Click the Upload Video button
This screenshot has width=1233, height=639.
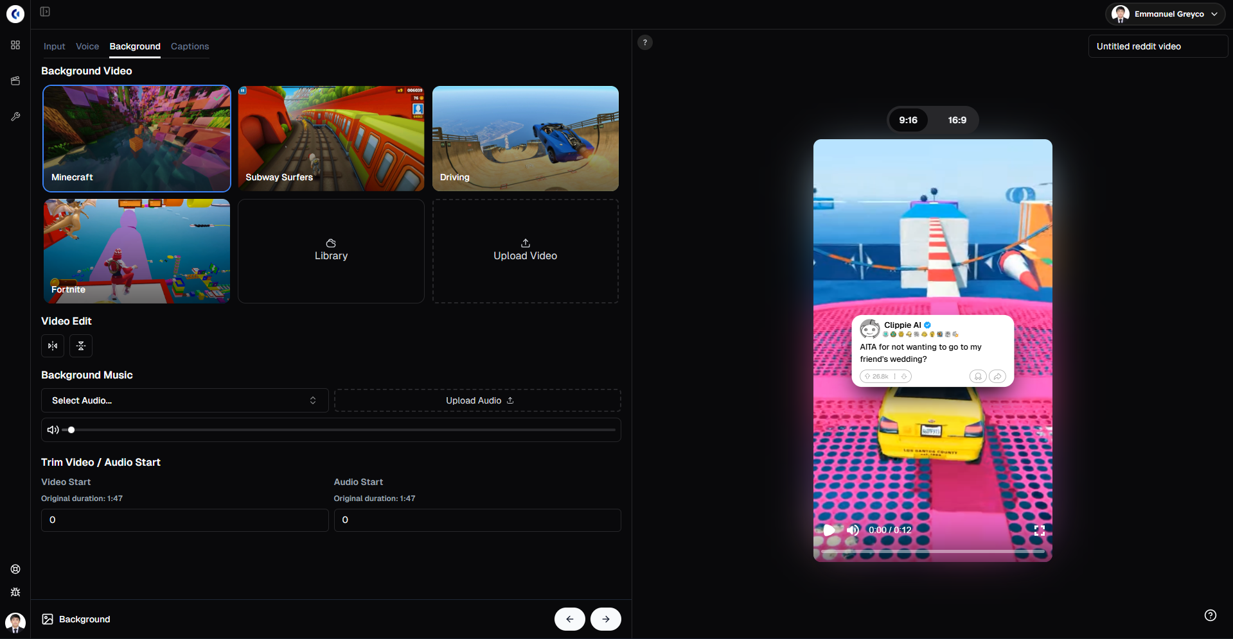526,251
